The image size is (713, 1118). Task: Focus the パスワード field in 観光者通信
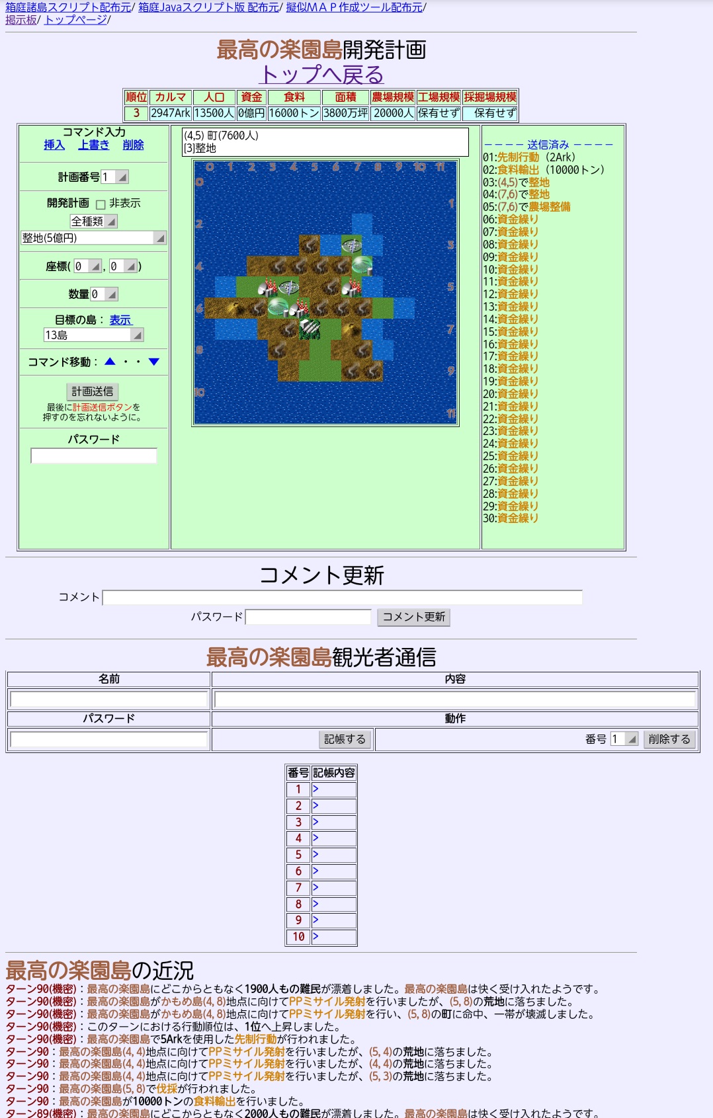tap(109, 739)
